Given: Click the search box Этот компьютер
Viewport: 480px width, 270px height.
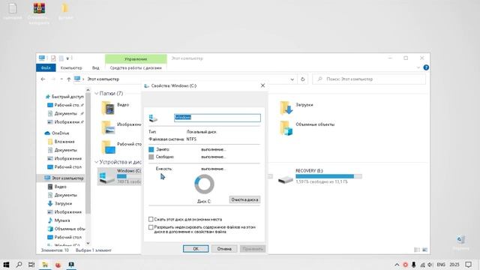Looking at the screenshot, I should pyautogui.click(x=369, y=79).
